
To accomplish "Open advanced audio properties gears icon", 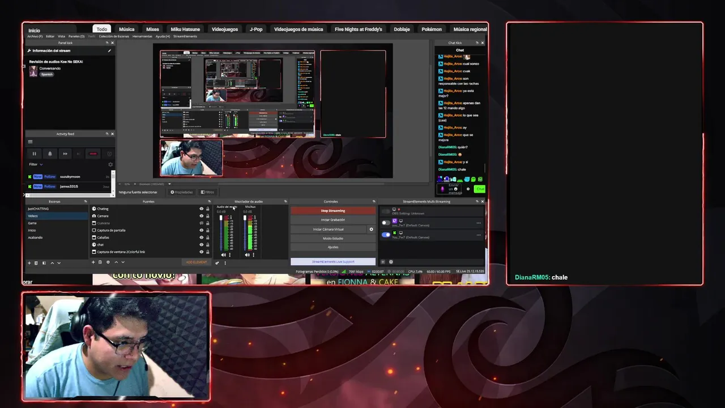I will click(217, 262).
